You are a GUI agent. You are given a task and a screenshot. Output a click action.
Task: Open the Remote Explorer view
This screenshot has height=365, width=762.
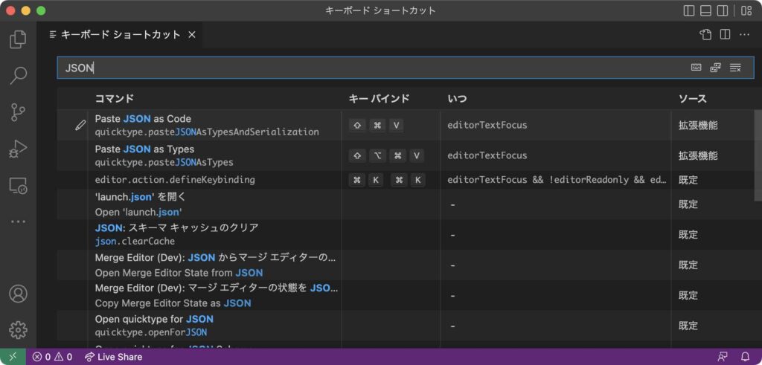(x=18, y=186)
